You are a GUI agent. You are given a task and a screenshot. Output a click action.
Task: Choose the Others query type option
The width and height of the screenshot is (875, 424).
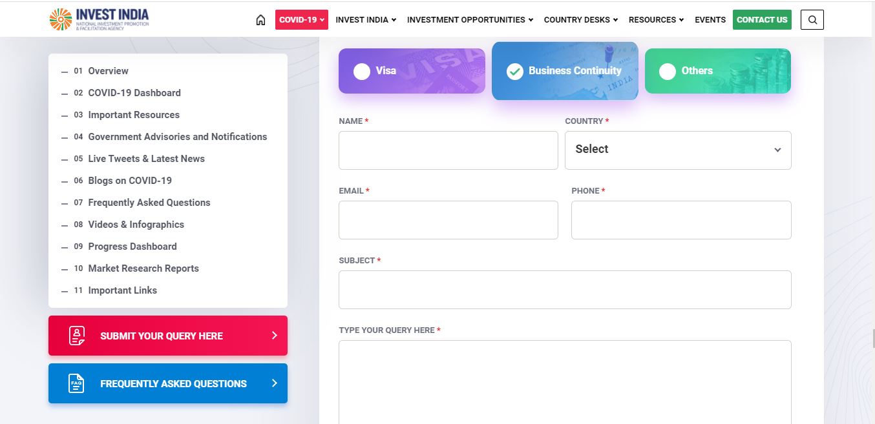[x=717, y=71]
